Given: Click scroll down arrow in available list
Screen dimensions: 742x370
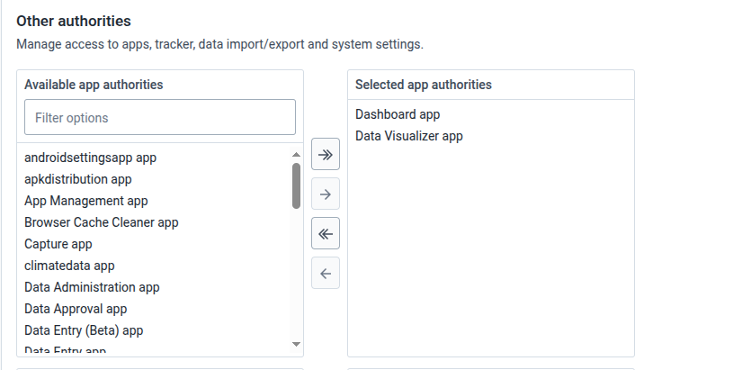Looking at the screenshot, I should point(296,345).
